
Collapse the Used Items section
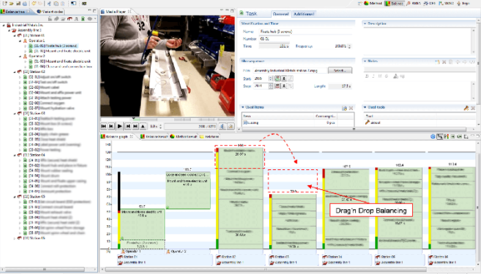tap(243, 107)
